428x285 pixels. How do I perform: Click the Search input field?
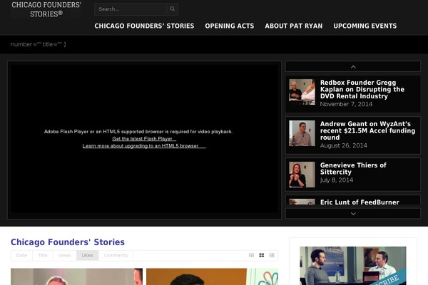click(131, 9)
